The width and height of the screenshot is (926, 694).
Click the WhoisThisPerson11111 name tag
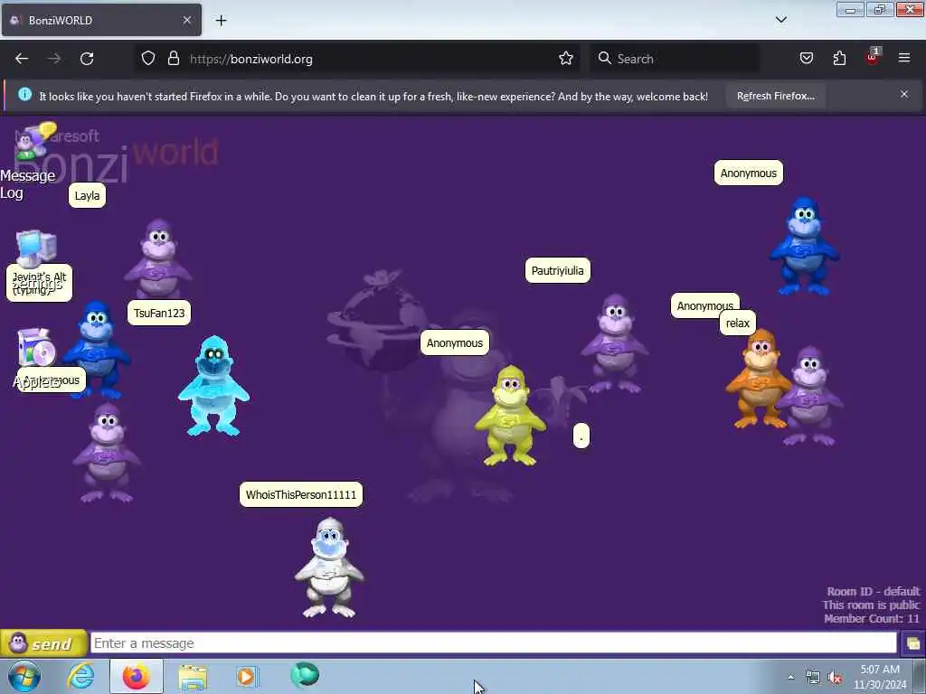click(x=300, y=494)
